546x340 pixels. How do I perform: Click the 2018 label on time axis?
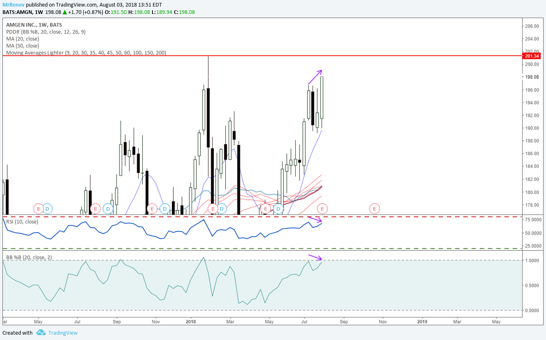pos(191,322)
